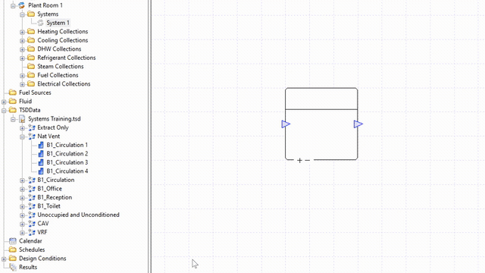The width and height of the screenshot is (485, 273).
Task: Collapse the TSDData folder
Action: (4, 111)
